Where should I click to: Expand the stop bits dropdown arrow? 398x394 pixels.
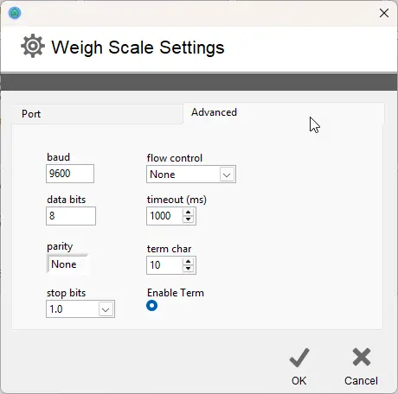[106, 309]
